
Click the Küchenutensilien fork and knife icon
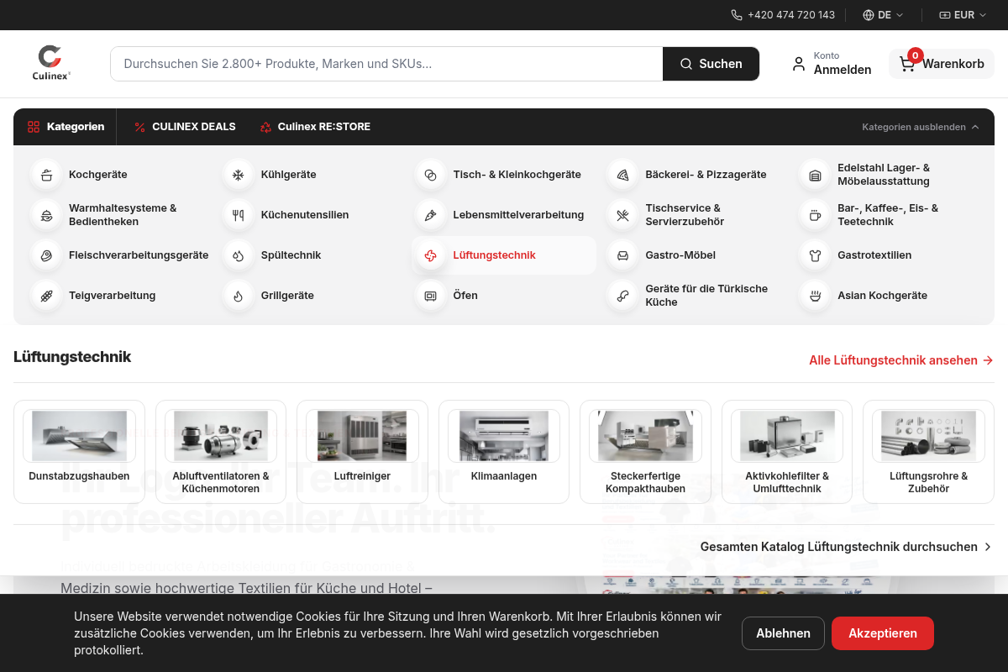(x=239, y=215)
